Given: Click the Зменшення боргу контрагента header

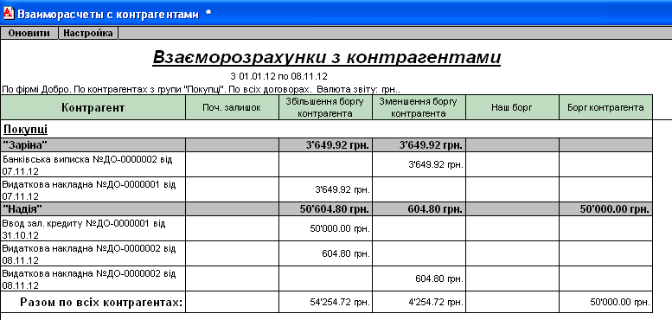Looking at the screenshot, I should pyautogui.click(x=419, y=107).
